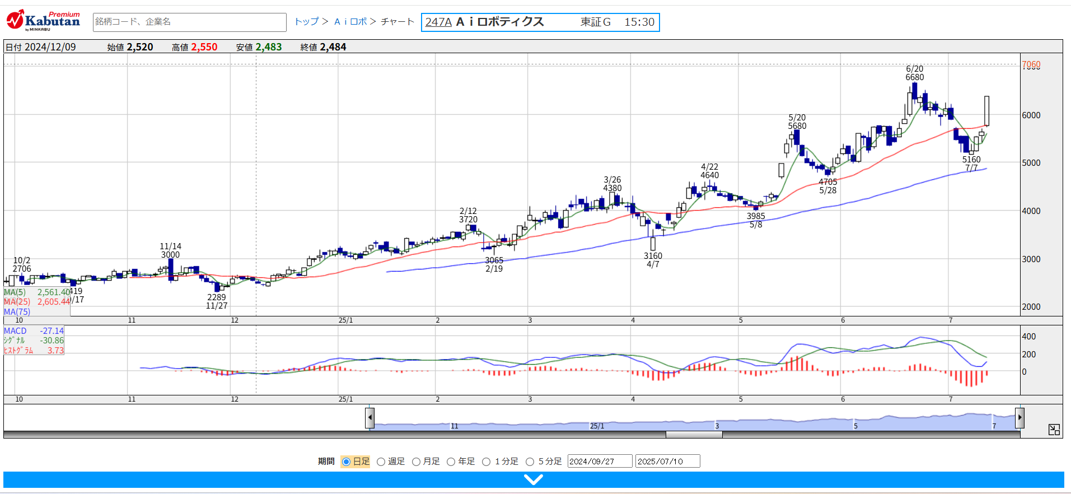
Task: Click the 4/7 3160 low annotation
Action: pos(653,260)
